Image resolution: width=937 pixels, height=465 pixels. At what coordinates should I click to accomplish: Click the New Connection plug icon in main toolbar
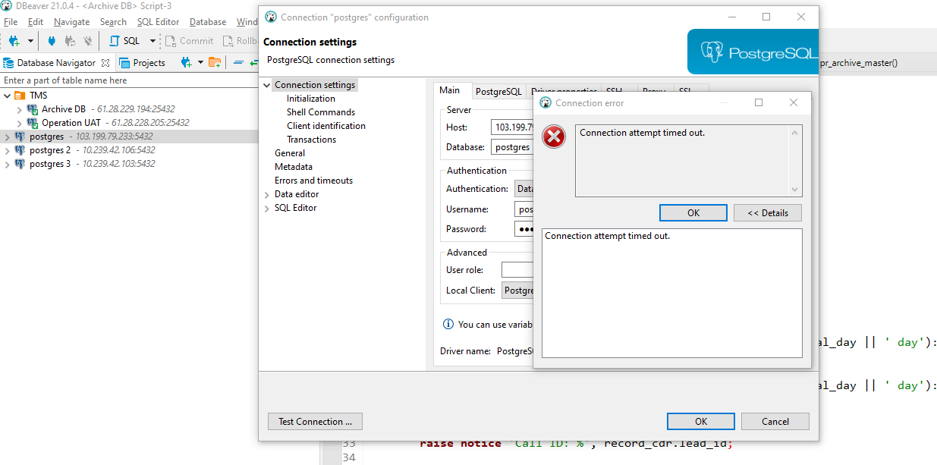(14, 41)
